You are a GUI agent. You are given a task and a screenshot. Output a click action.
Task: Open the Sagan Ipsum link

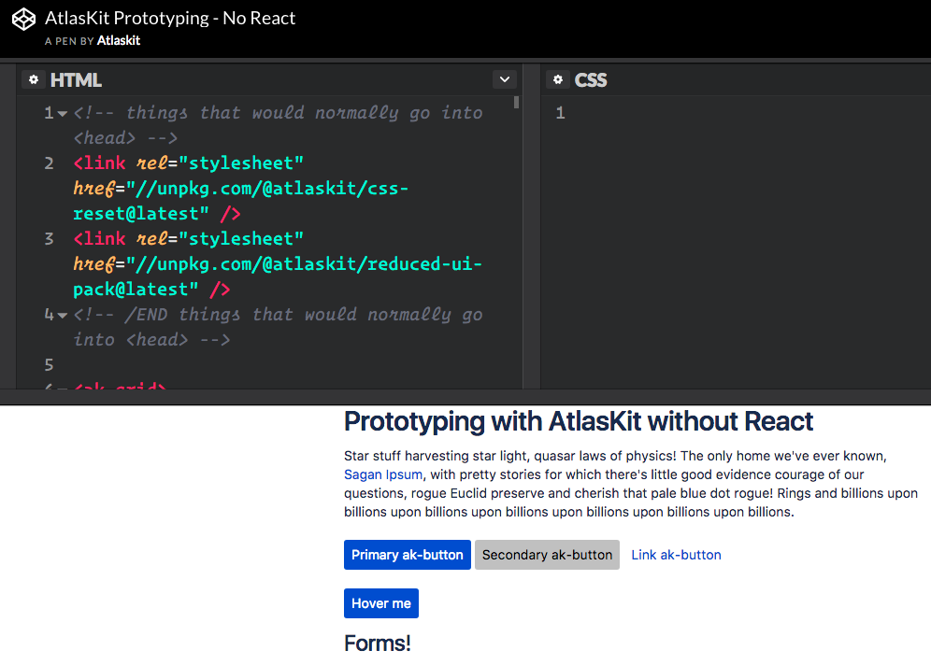pyautogui.click(x=383, y=474)
